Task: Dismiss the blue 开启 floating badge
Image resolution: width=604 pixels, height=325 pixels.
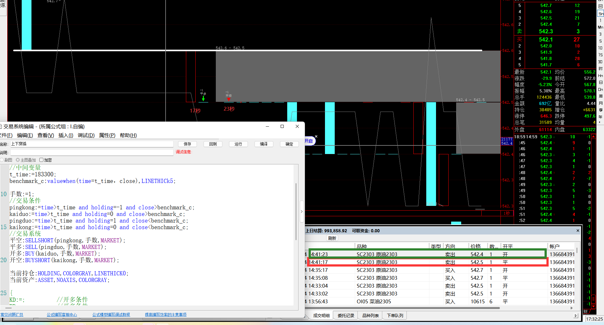Action: tap(316, 136)
